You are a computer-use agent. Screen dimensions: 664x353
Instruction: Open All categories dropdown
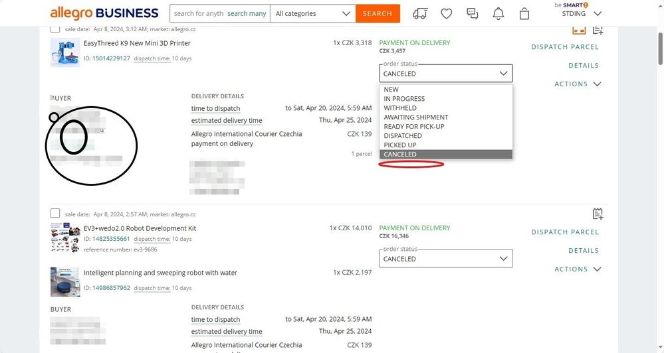point(313,13)
